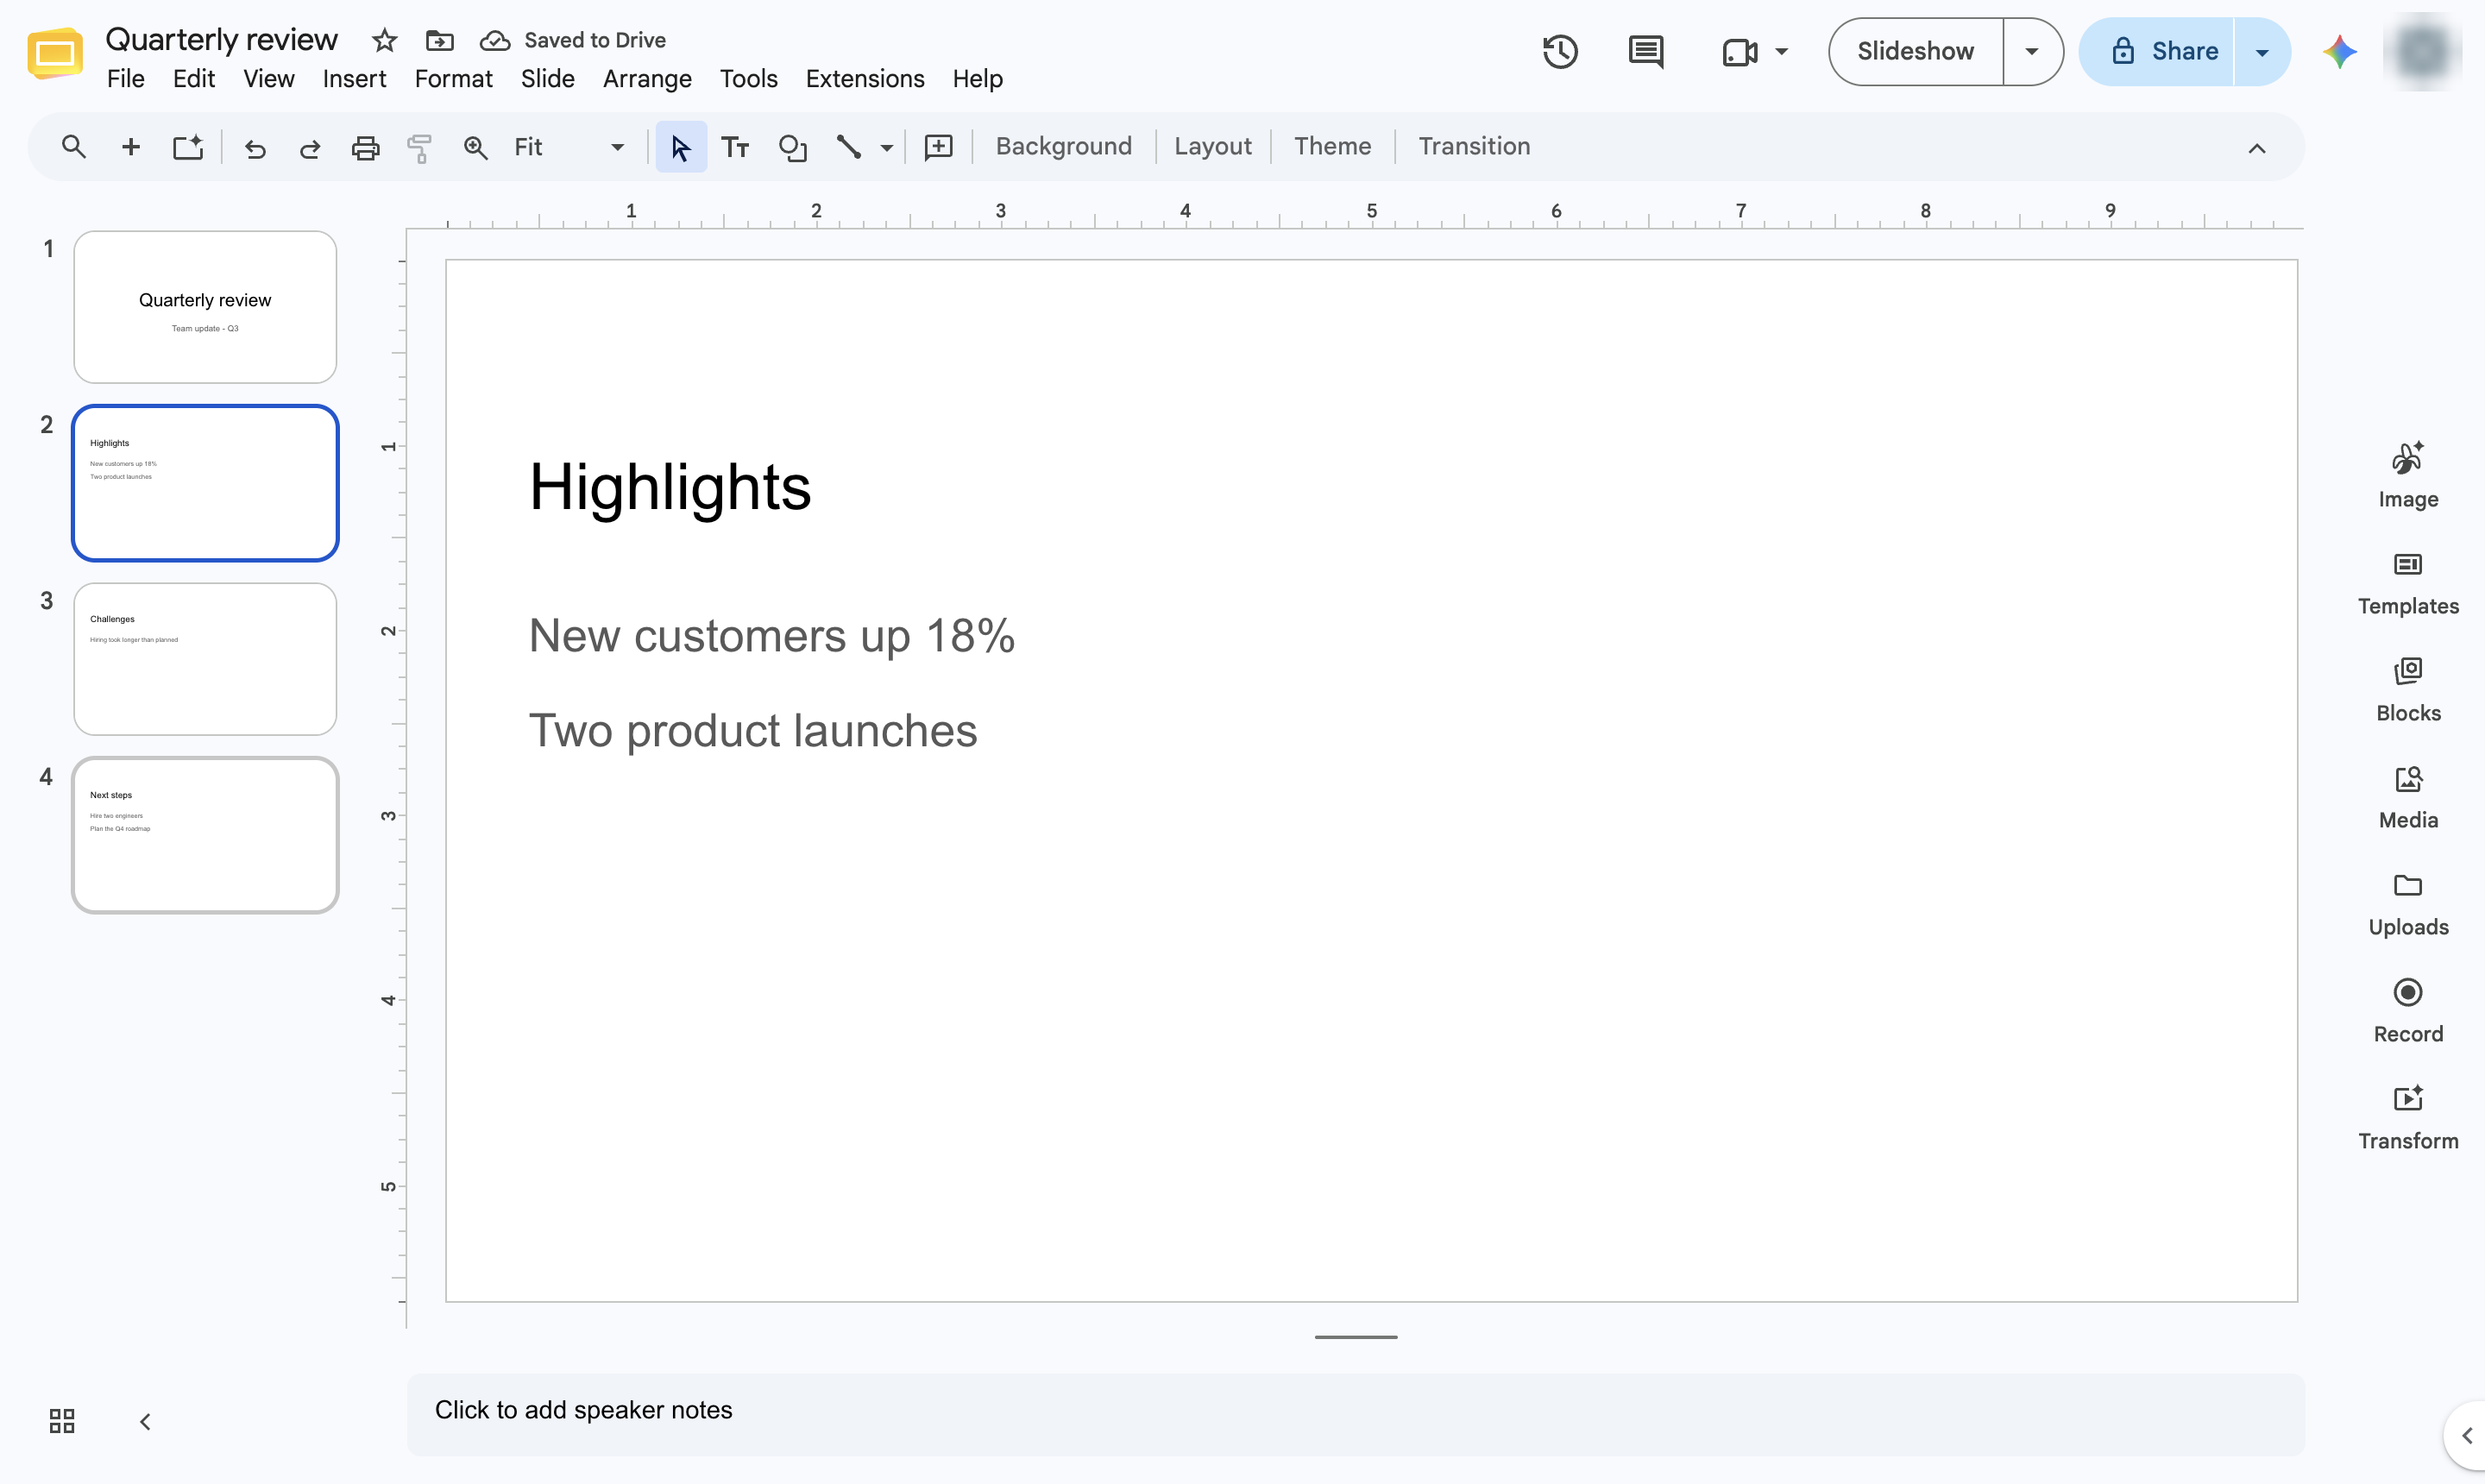The height and width of the screenshot is (1484, 2485).
Task: Open the Slideshow options dropdown arrow
Action: coord(2031,52)
